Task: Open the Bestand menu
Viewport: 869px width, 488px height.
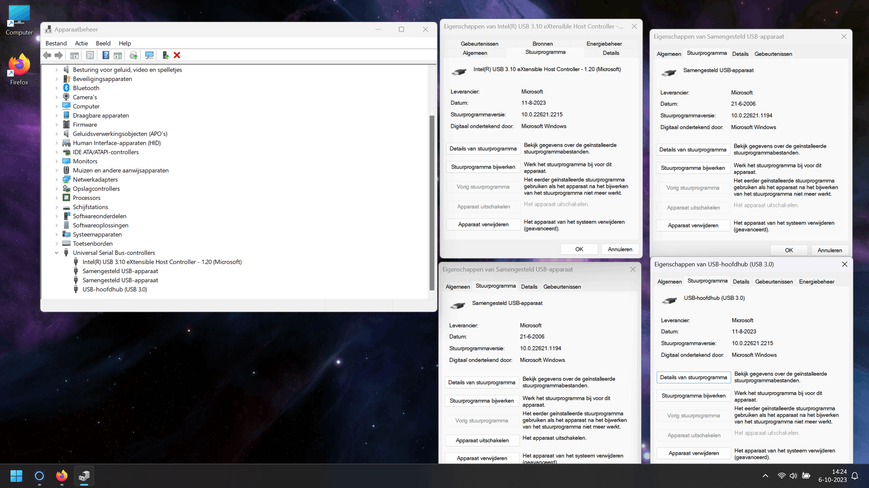Action: click(56, 43)
